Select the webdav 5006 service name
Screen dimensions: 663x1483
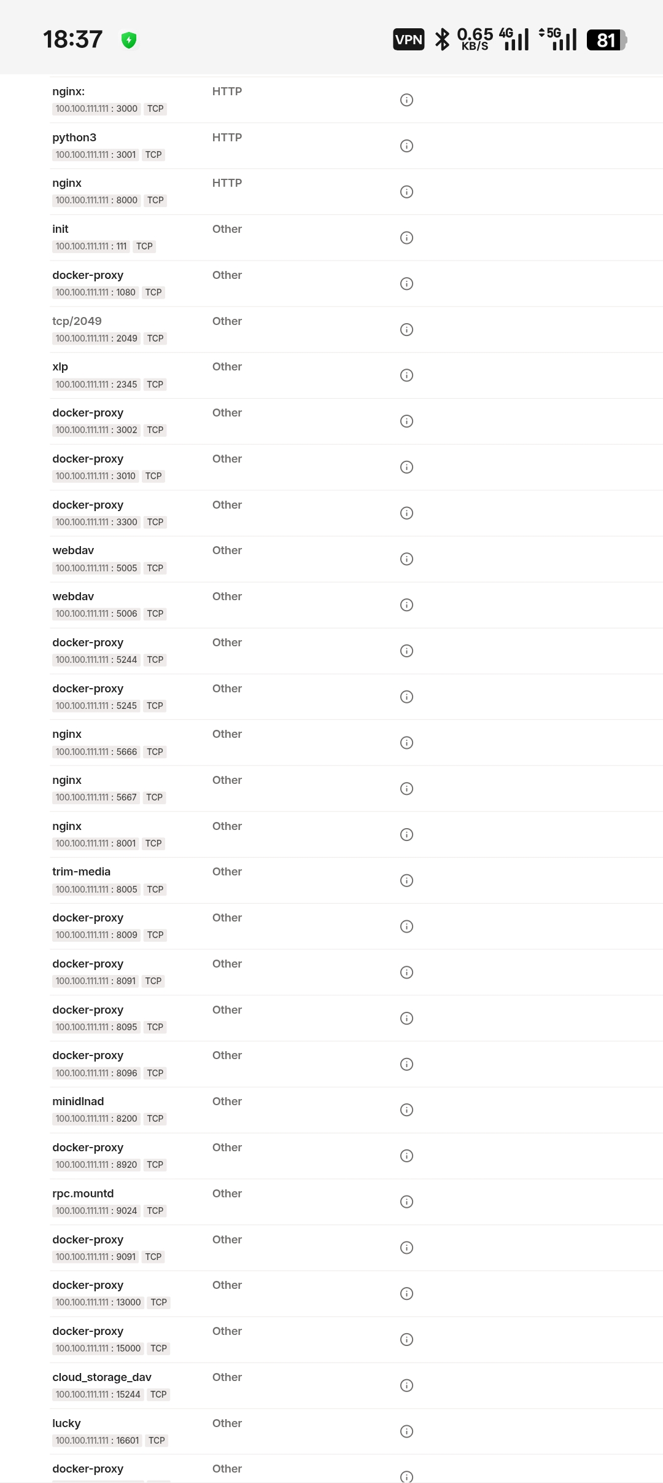[x=73, y=597]
